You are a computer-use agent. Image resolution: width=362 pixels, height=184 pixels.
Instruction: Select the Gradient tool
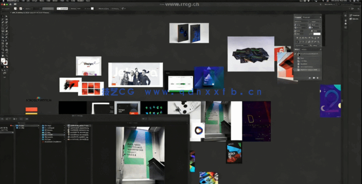[7, 43]
